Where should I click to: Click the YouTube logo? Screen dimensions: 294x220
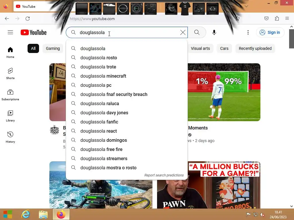[x=34, y=32]
